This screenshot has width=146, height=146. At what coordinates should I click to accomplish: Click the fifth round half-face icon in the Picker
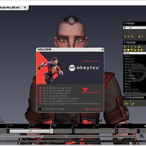139,50
